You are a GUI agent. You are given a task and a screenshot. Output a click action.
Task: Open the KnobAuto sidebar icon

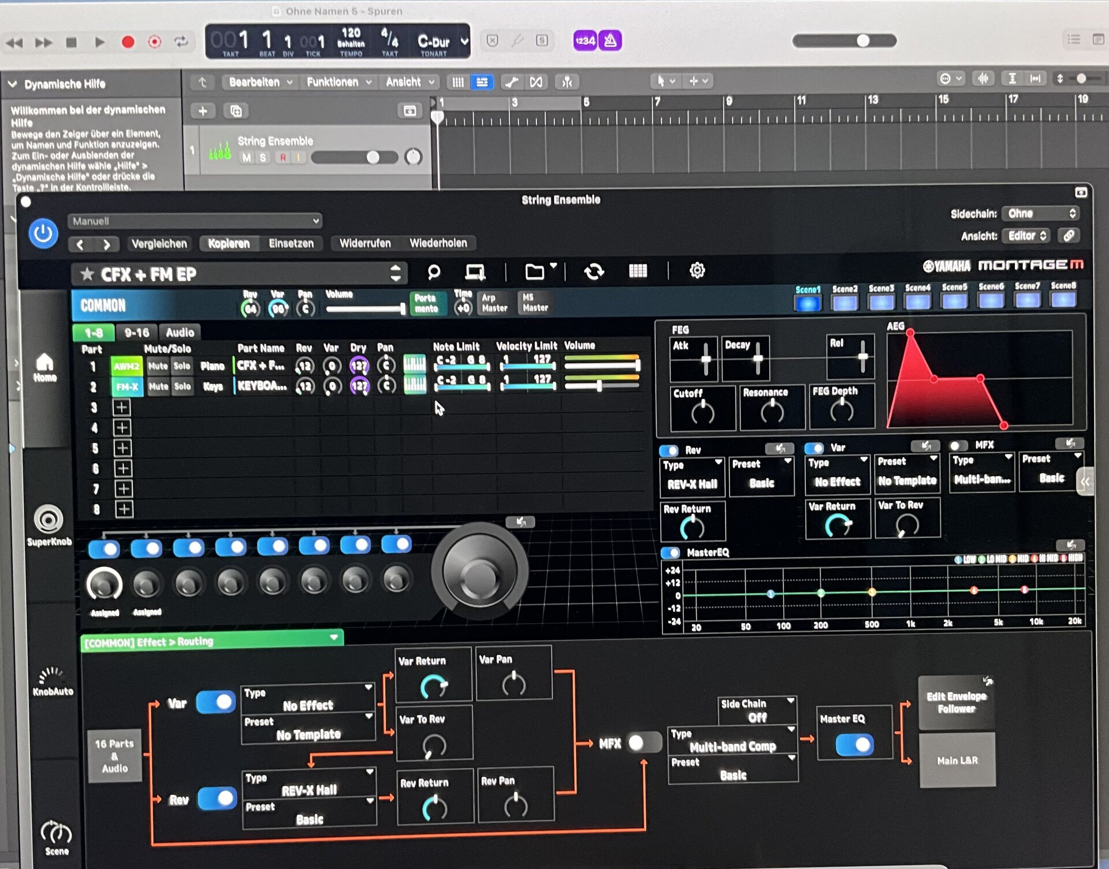pyautogui.click(x=52, y=681)
